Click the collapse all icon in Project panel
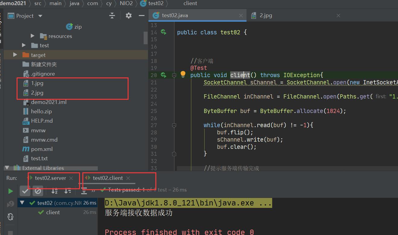Viewport: 398px width, 235px height. click(x=112, y=16)
